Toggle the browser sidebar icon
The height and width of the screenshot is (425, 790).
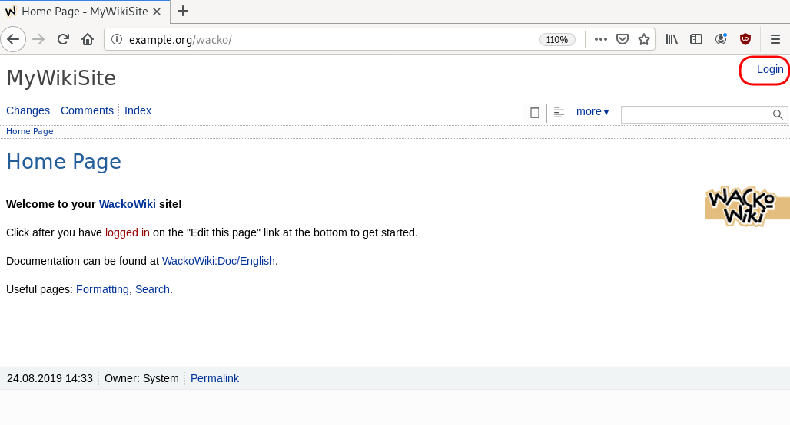[695, 39]
